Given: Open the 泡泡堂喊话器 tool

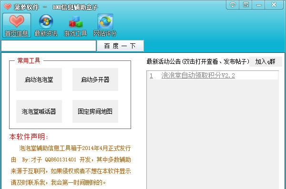Looking at the screenshot, I should click(39, 111).
